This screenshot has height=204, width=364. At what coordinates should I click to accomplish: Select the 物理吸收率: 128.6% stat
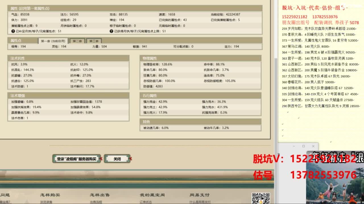click(158, 64)
